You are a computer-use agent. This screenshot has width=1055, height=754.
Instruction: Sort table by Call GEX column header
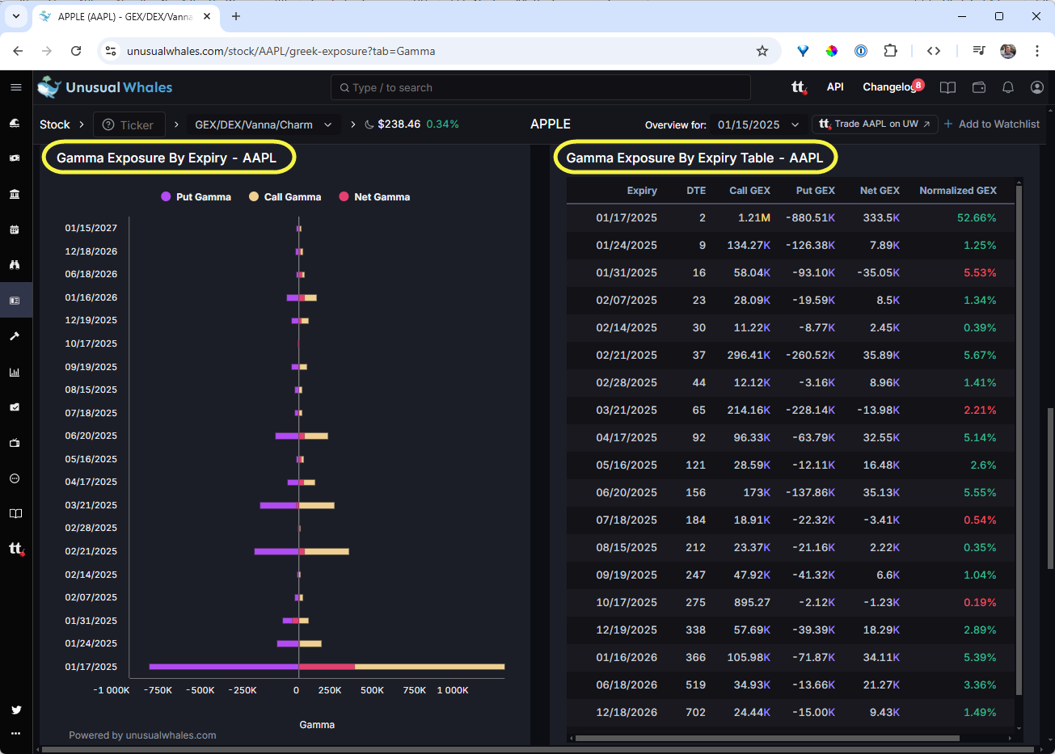coord(749,191)
